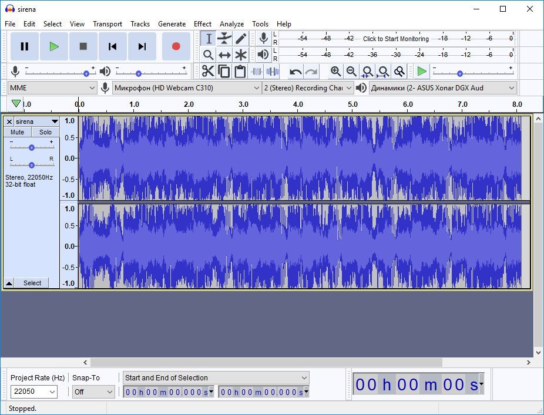544x415 pixels.
Task: Select the Envelope tool
Action: click(x=224, y=39)
